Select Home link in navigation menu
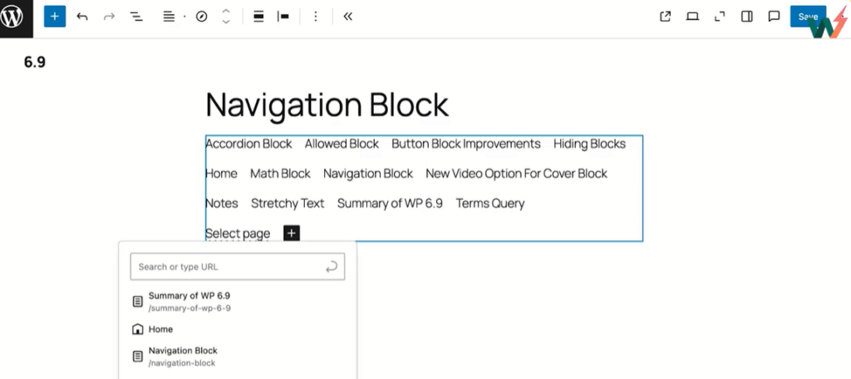Screen dimensions: 851x379 pos(221,174)
